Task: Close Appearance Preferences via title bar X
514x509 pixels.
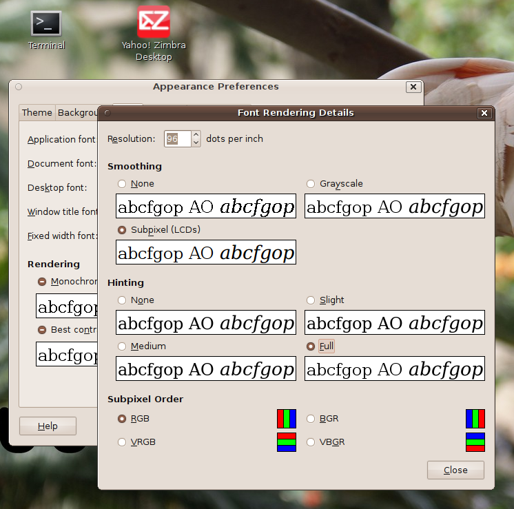Action: (413, 87)
